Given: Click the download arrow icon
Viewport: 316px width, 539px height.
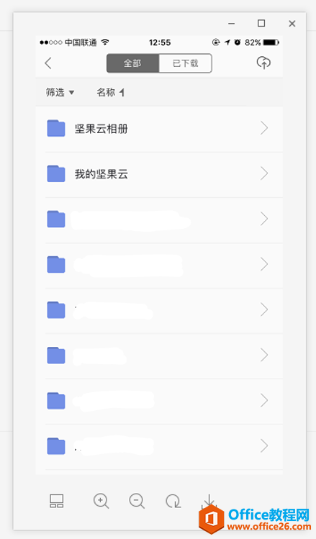Looking at the screenshot, I should [x=209, y=501].
